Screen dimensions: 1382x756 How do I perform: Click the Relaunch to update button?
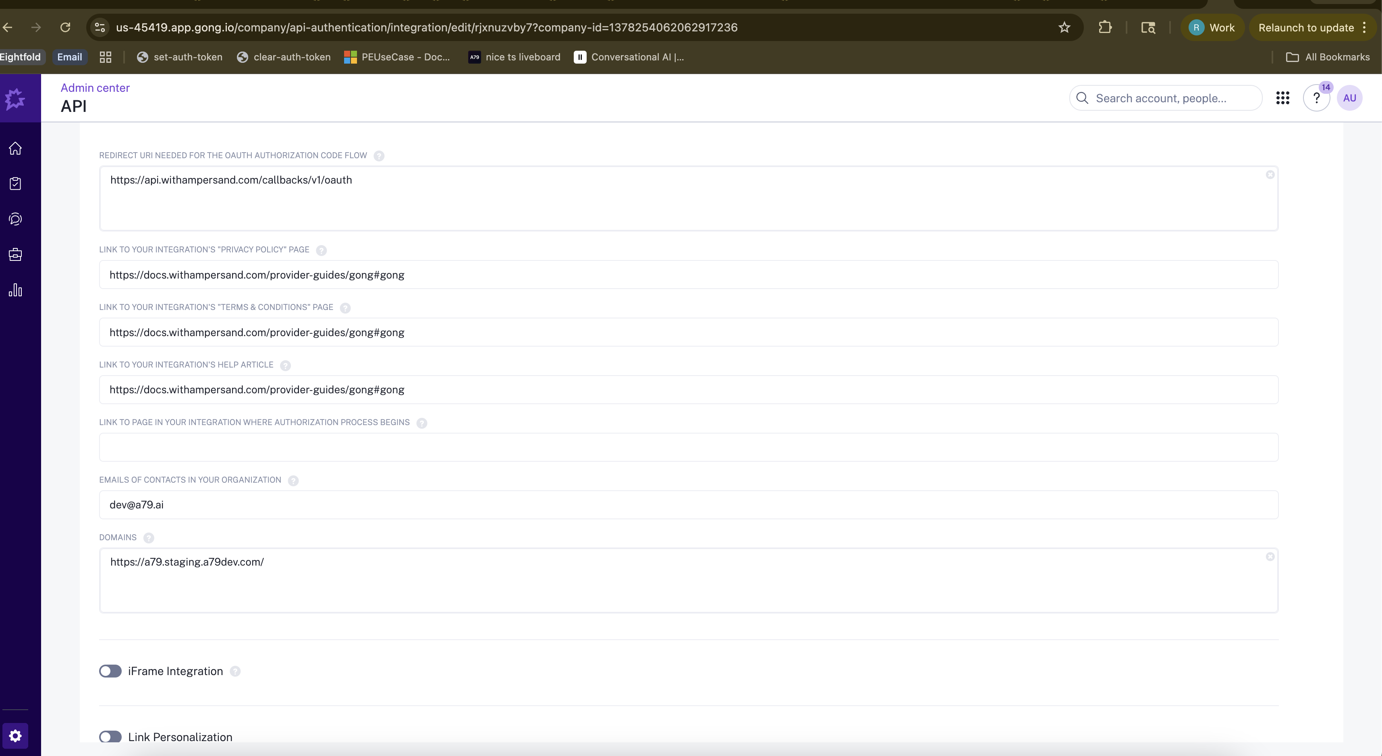1306,27
